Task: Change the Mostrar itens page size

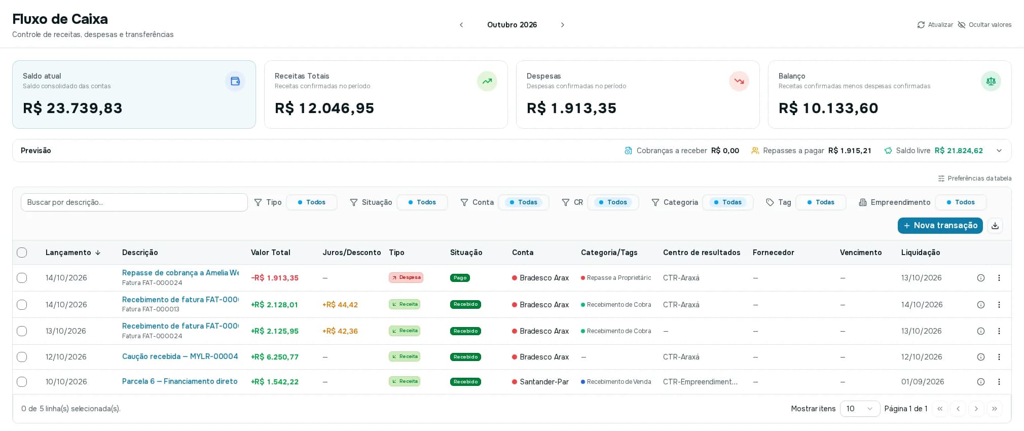Action: (x=860, y=409)
